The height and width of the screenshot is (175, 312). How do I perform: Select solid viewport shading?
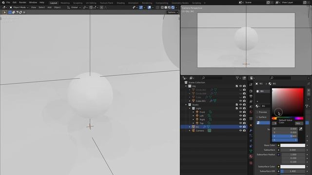tap(166, 7)
